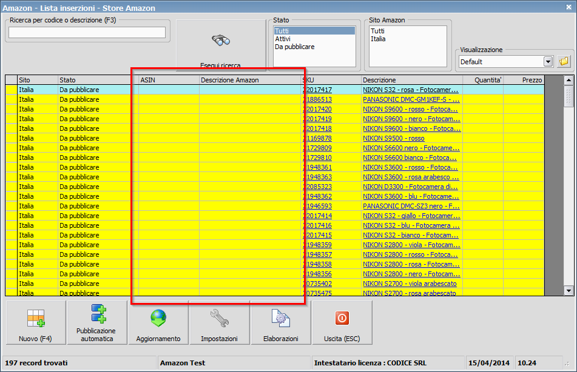The image size is (577, 372).
Task: Open link PANASONIC DMC-GM1KEF-S
Action: [411, 99]
